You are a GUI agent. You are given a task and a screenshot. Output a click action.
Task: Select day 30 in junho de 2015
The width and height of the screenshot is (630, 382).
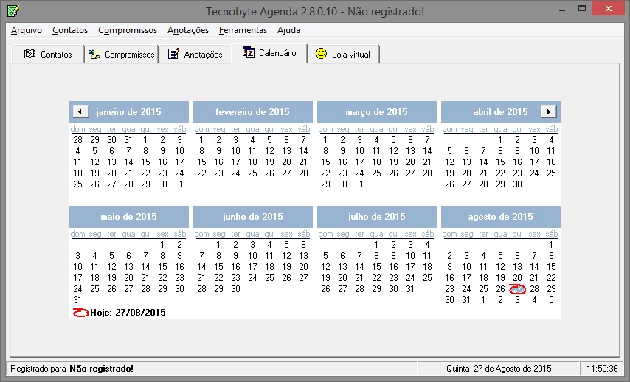(235, 289)
